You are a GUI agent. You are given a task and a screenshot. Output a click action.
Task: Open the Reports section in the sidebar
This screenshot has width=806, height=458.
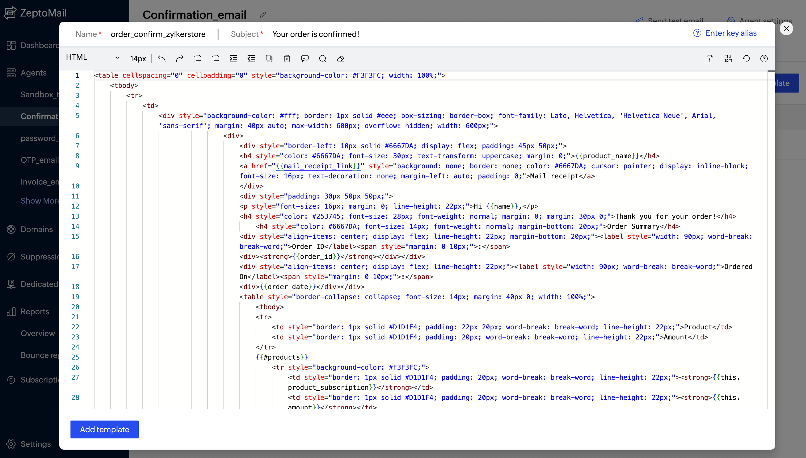[x=35, y=312]
